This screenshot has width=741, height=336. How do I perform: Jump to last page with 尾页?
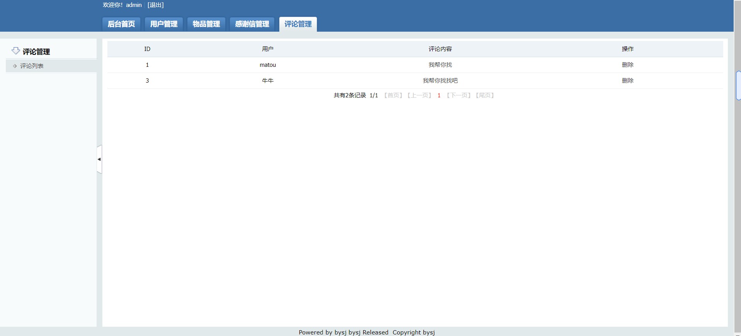point(485,95)
